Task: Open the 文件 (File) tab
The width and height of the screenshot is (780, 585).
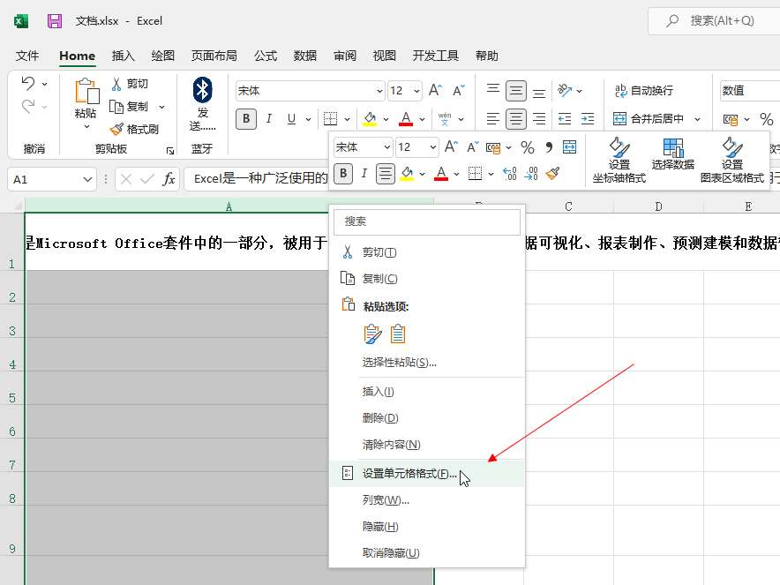Action: 26,56
